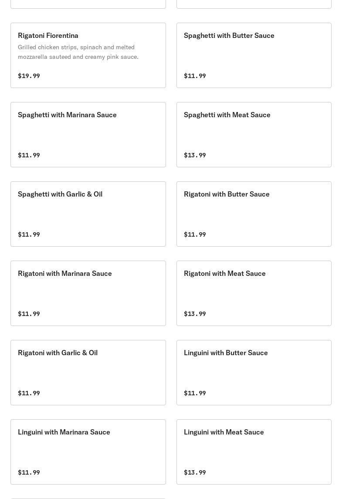Click the Rigatoni Fiorentina description text
The height and width of the screenshot is (499, 342).
78,52
